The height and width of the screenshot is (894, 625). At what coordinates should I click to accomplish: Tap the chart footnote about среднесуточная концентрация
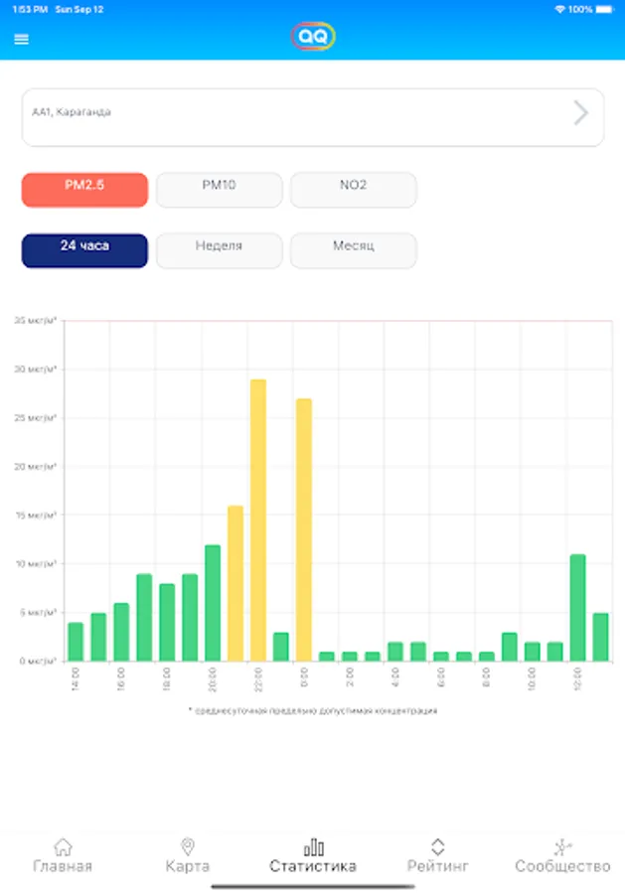[x=313, y=710]
